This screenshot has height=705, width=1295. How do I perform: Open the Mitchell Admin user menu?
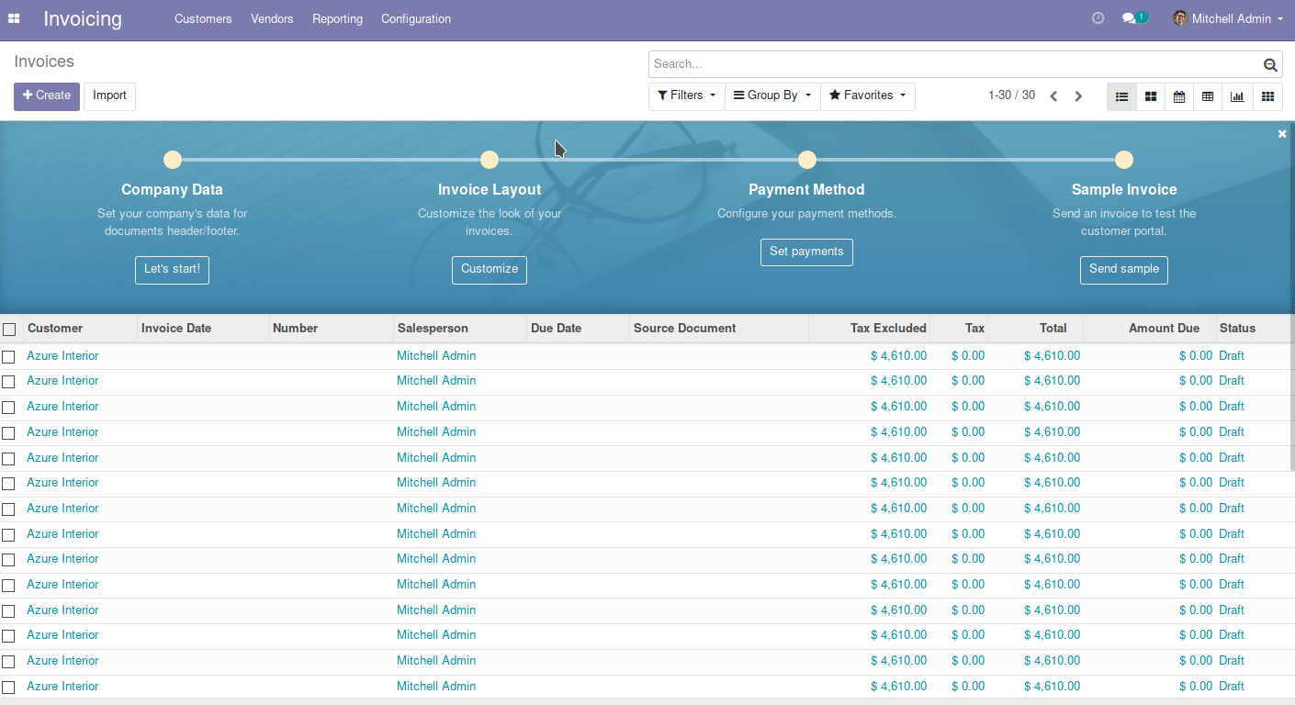1227,17
